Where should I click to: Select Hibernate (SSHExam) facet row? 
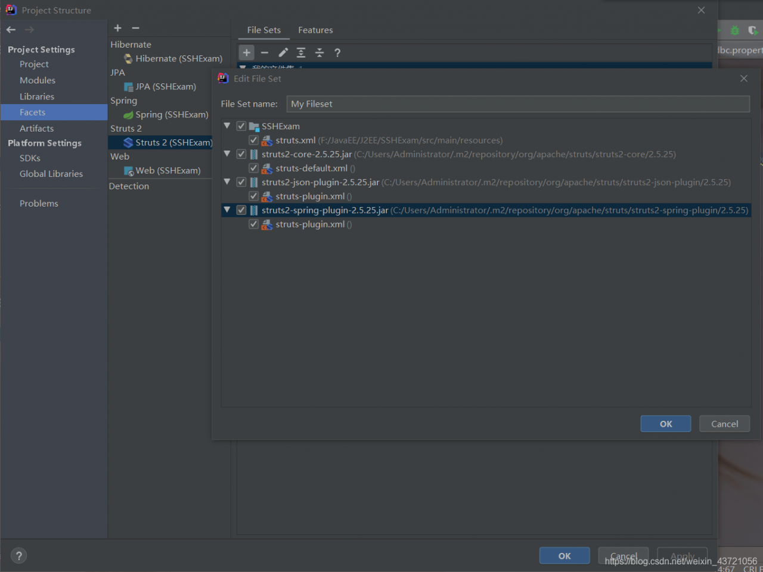click(x=169, y=58)
